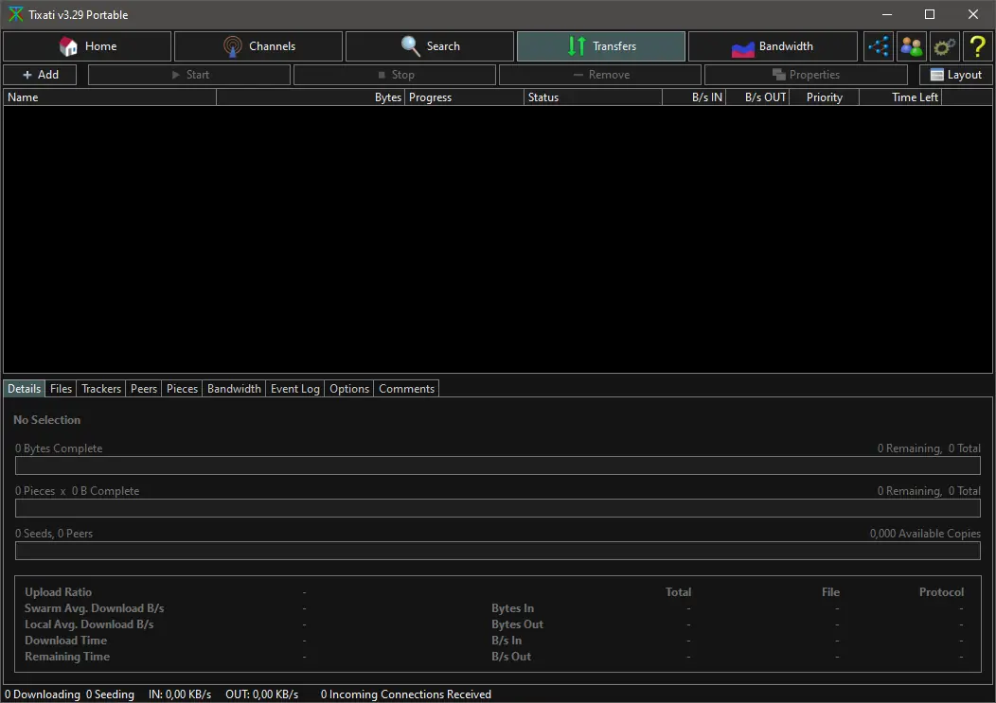Click the 'Bytes Out' label
996x703 pixels.
point(517,624)
